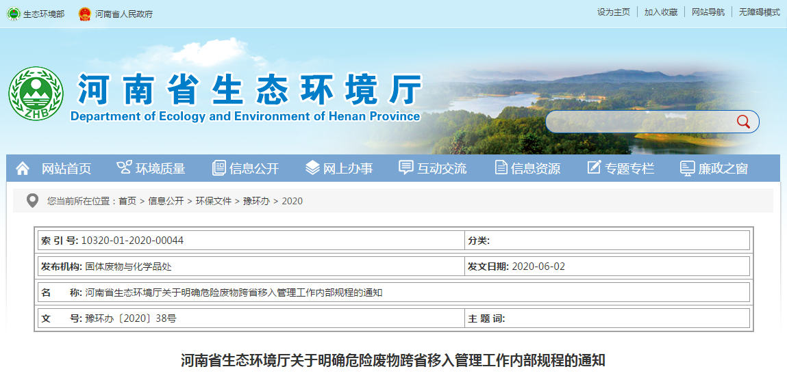This screenshot has height=382, width=787.
Task: Click the 河南省人民政府 national emblem icon
Action: 85,14
